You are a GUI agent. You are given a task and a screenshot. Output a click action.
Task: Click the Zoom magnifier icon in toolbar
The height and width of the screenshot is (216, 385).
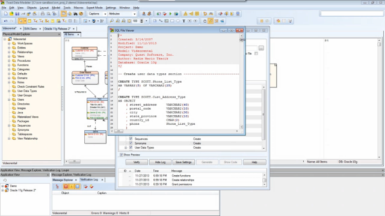[112, 21]
